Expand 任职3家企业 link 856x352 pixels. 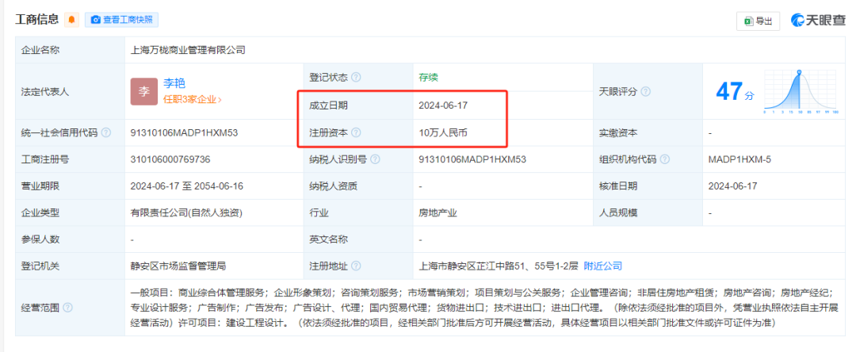click(x=192, y=100)
